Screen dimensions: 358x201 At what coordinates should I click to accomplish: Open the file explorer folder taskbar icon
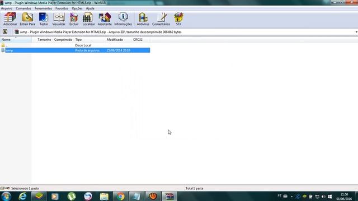[104, 196]
